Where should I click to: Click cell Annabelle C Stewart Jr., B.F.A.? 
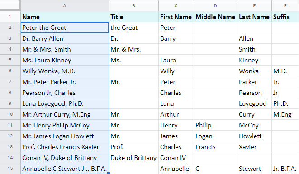65,169
